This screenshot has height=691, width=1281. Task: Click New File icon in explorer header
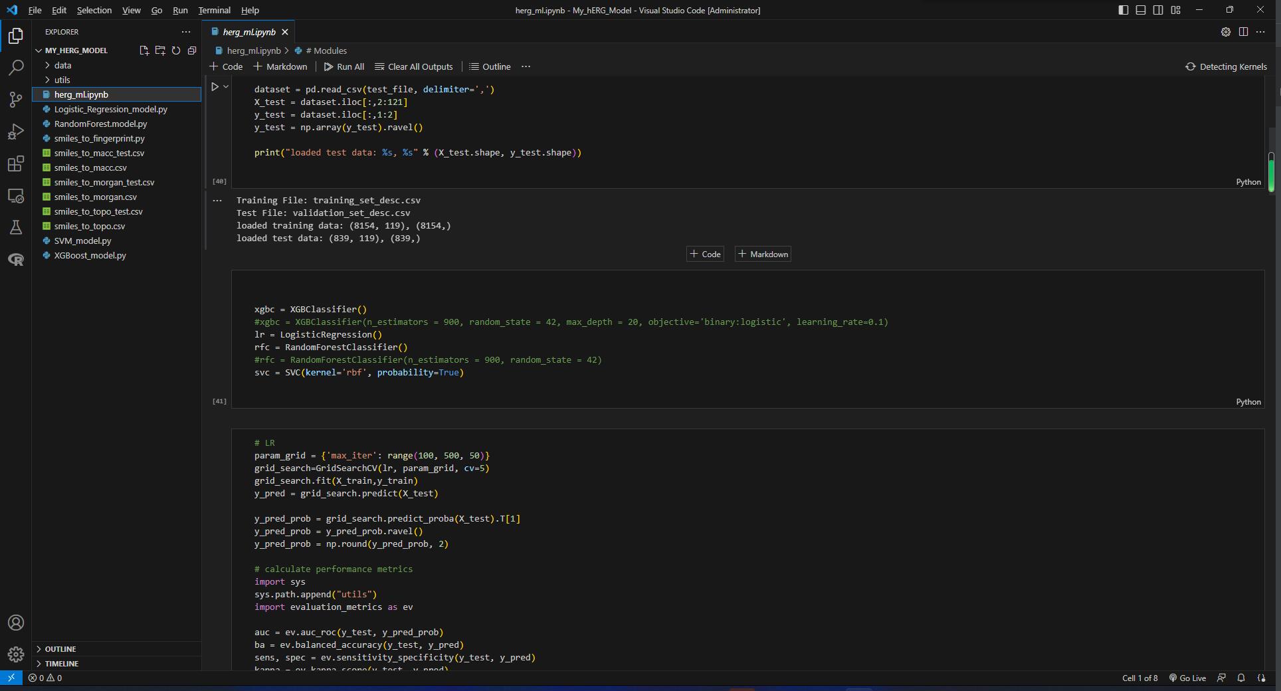click(x=144, y=50)
